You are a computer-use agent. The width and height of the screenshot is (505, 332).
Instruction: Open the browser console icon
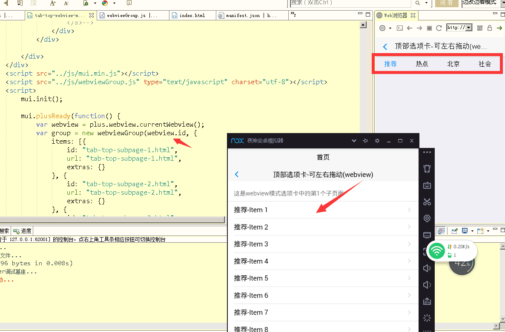(x=400, y=28)
